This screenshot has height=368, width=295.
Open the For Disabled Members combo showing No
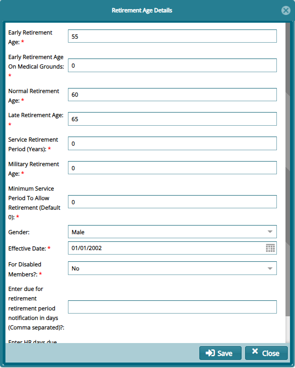click(x=167, y=268)
